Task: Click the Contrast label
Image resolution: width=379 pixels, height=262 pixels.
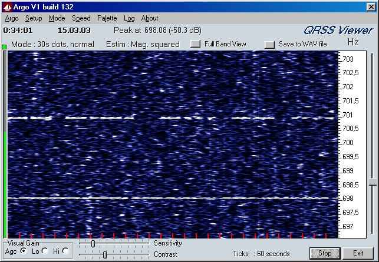Action: [166, 254]
